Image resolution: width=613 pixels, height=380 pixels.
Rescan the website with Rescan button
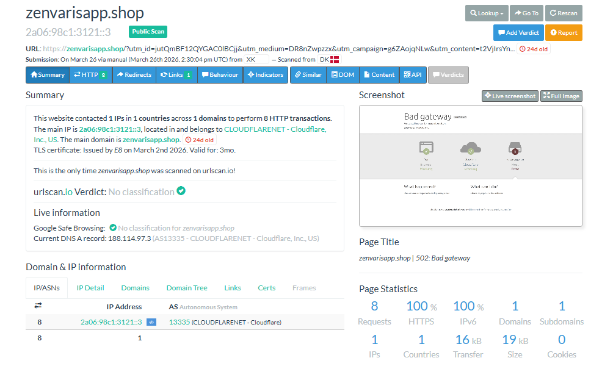tap(564, 13)
